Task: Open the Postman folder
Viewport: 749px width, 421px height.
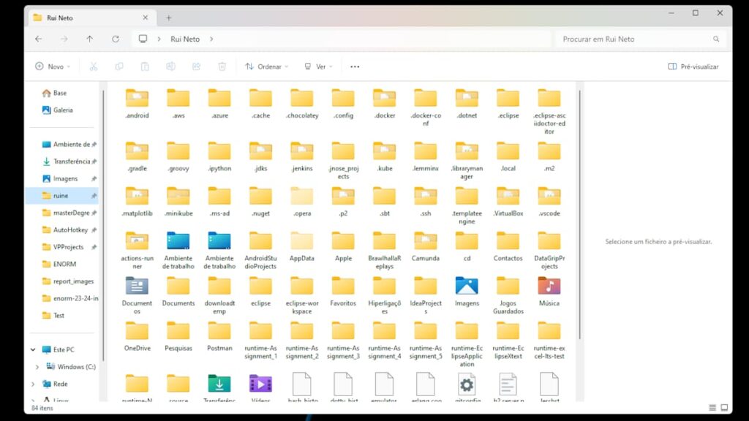Action: pos(219,335)
